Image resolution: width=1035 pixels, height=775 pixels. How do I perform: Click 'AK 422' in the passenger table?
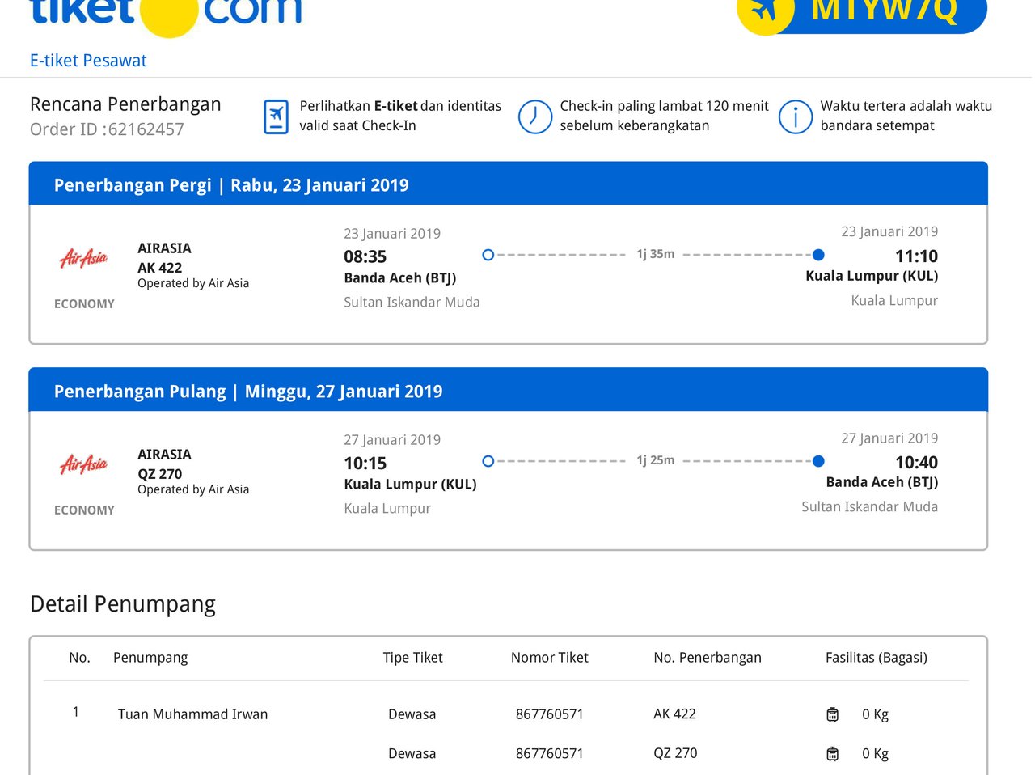click(x=674, y=714)
